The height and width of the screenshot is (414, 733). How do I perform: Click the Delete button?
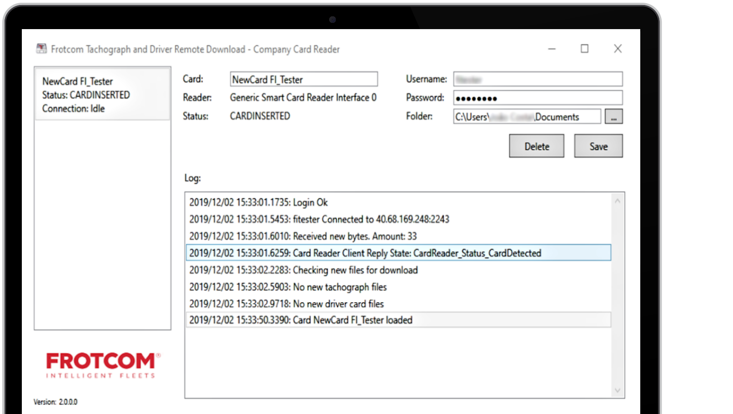pos(537,146)
